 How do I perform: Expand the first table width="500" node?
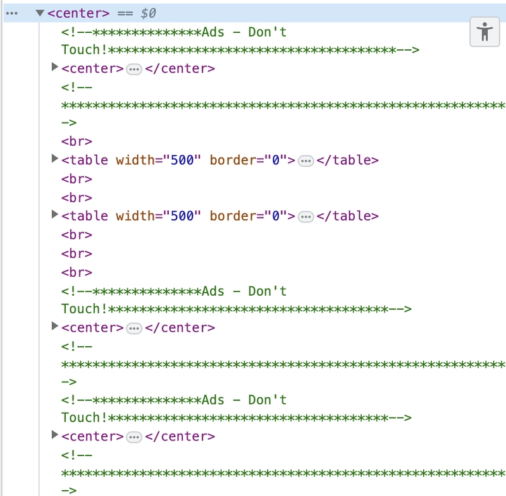pyautogui.click(x=54, y=159)
